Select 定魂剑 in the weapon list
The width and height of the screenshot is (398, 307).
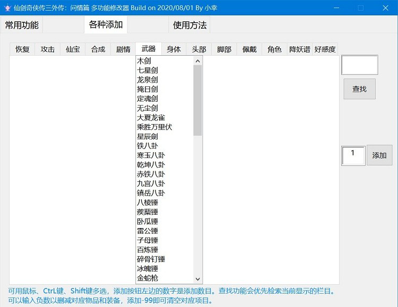165,99
